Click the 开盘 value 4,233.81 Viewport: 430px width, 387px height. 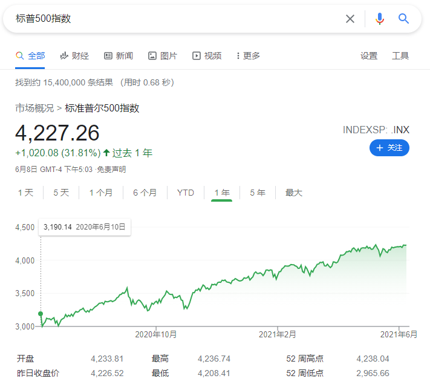click(x=107, y=359)
